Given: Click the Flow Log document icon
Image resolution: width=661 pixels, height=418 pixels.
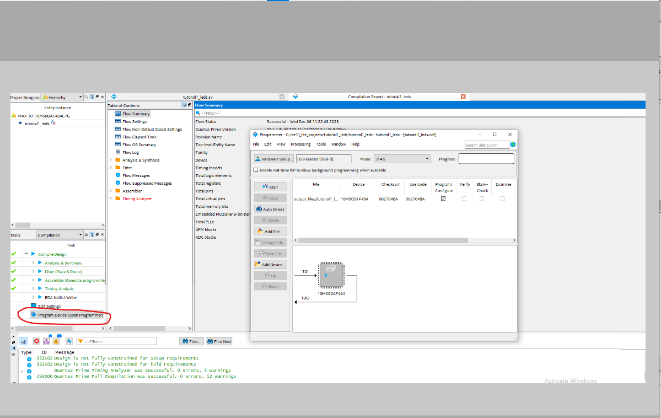Looking at the screenshot, I should [118, 152].
